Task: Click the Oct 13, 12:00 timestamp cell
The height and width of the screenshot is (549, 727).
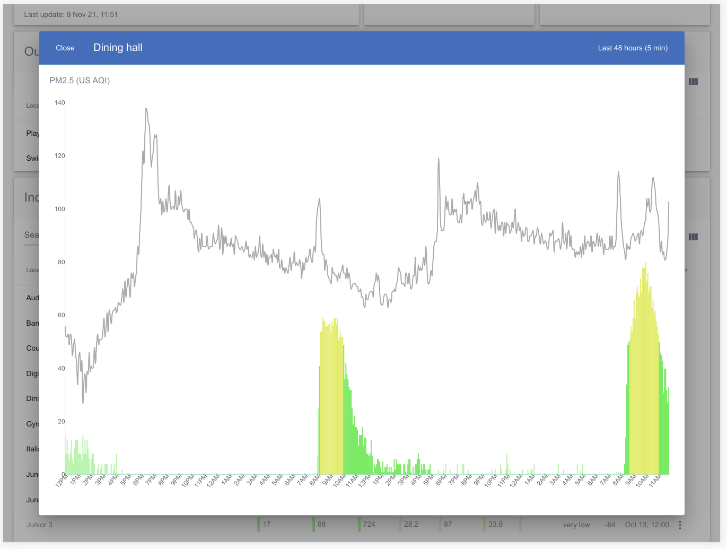Action: pos(646,525)
